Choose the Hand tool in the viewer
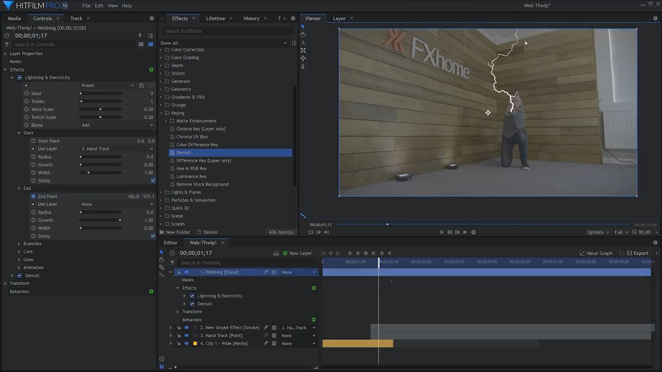This screenshot has width=662, height=372. click(x=303, y=35)
